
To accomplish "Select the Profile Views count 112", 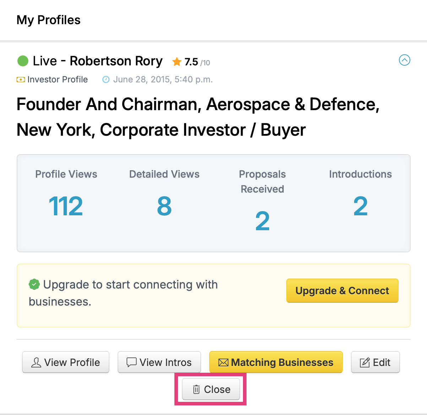I will pyautogui.click(x=66, y=206).
